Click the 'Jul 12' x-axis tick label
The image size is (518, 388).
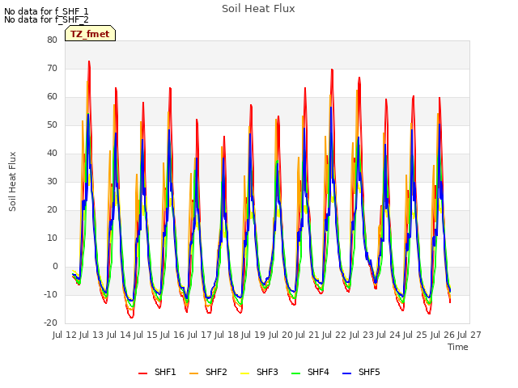pos(65,335)
